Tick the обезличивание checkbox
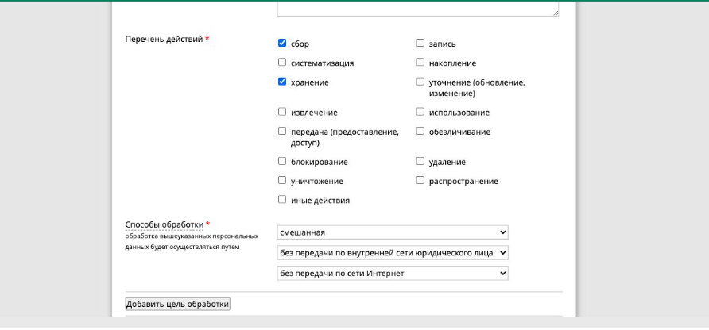709x330 pixels. (420, 132)
